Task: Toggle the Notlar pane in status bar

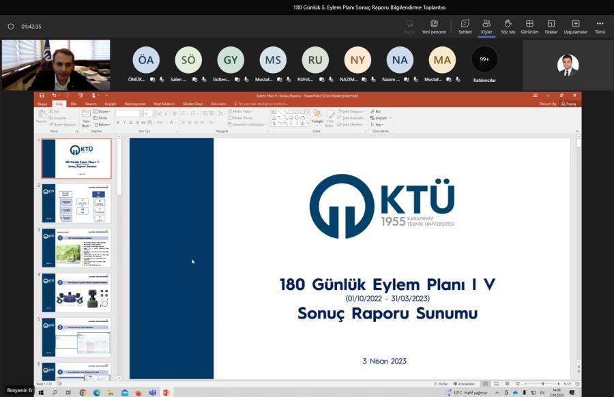Action: click(442, 383)
